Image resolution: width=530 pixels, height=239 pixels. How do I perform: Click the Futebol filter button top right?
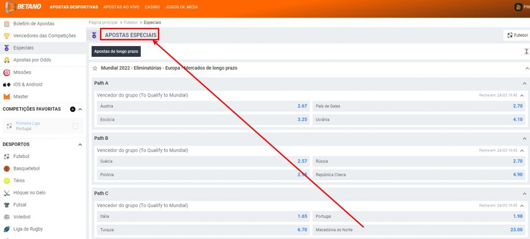[517, 35]
